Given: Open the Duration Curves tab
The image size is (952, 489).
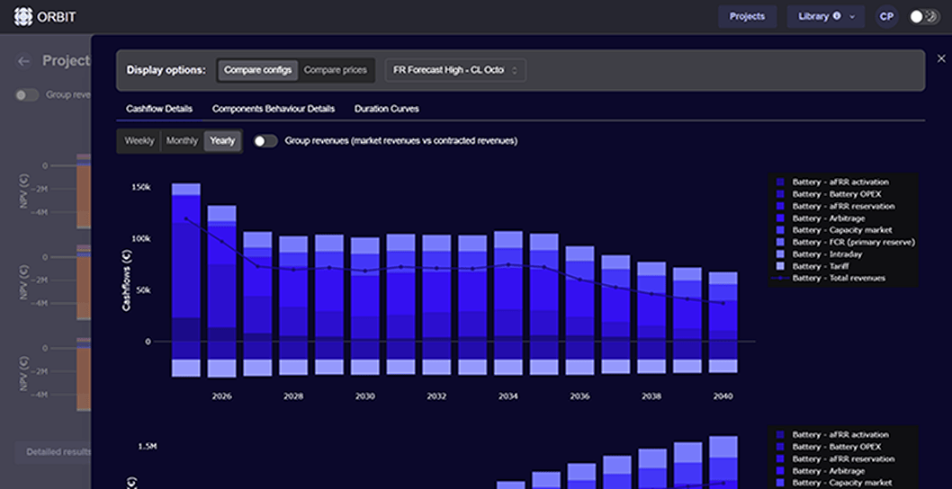Looking at the screenshot, I should pyautogui.click(x=386, y=109).
